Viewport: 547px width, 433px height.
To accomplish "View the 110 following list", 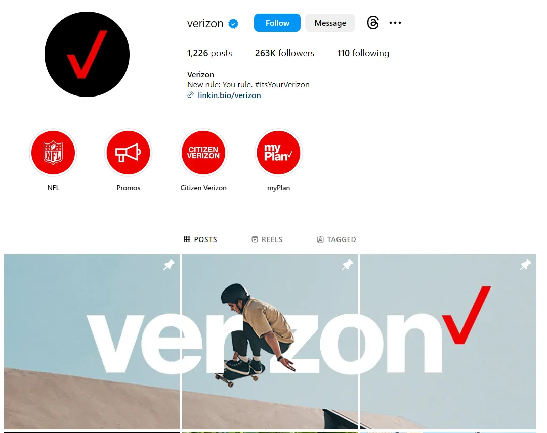I will (363, 53).
